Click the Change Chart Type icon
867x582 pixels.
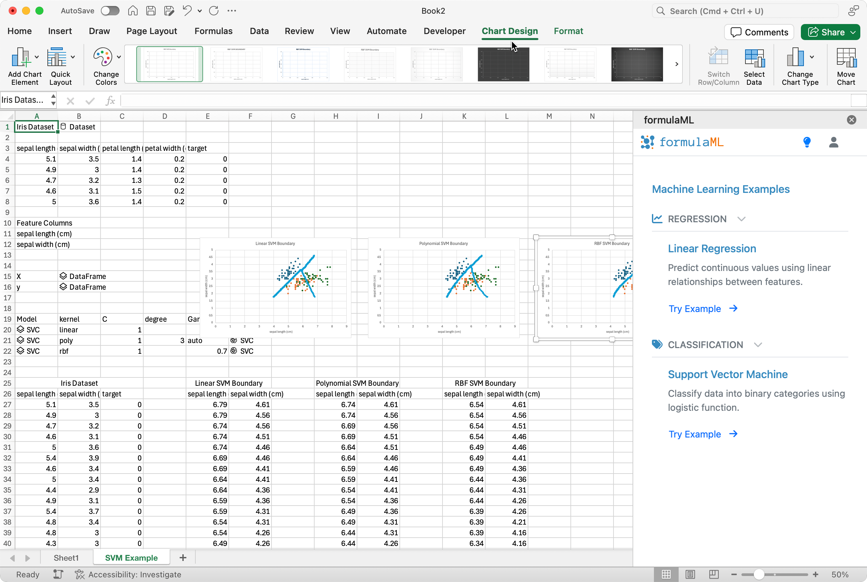(x=795, y=57)
